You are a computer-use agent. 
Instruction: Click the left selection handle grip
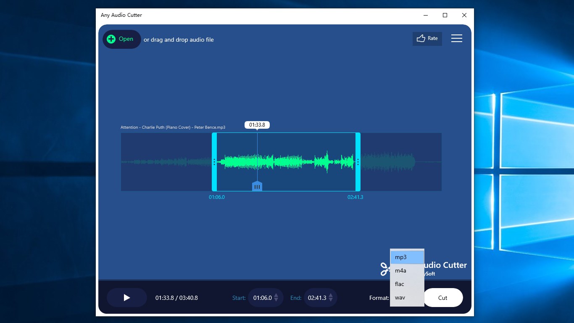[x=215, y=162]
